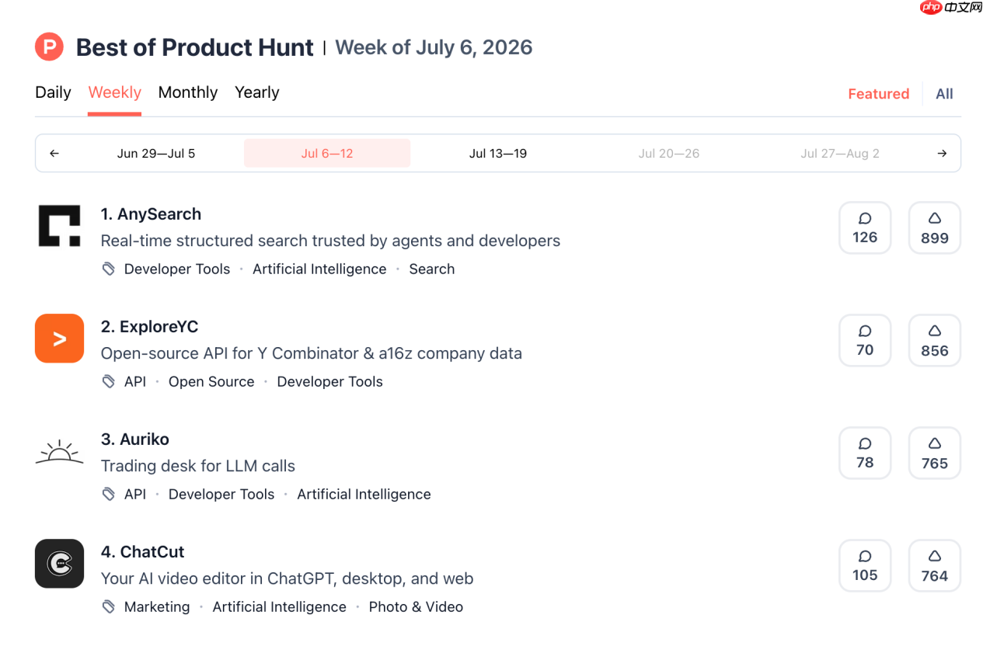Select the Jul 6—12 week
Viewport: 983px width, 646px height.
pyautogui.click(x=327, y=154)
